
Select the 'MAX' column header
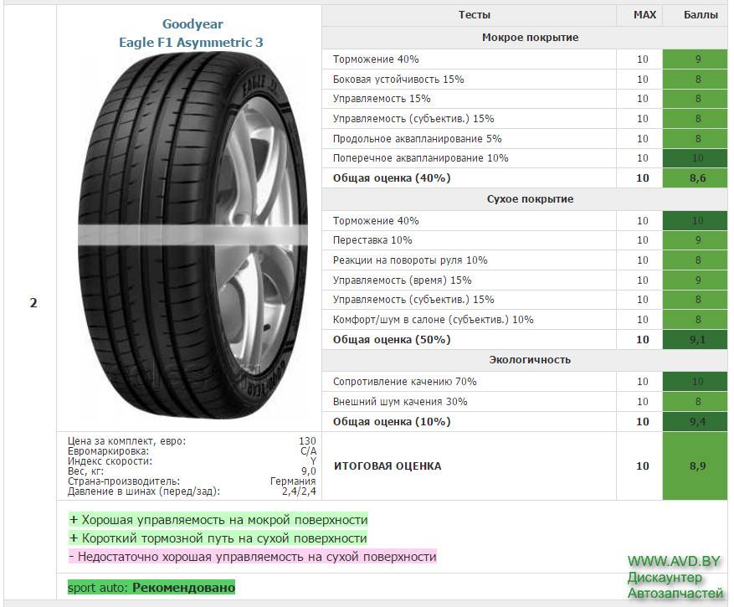(x=644, y=15)
